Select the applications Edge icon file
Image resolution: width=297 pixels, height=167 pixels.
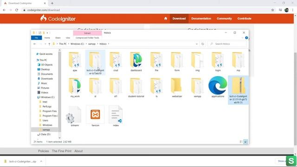pyautogui.click(x=218, y=87)
